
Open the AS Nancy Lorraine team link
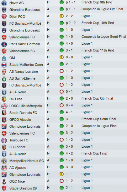(x=24, y=71)
